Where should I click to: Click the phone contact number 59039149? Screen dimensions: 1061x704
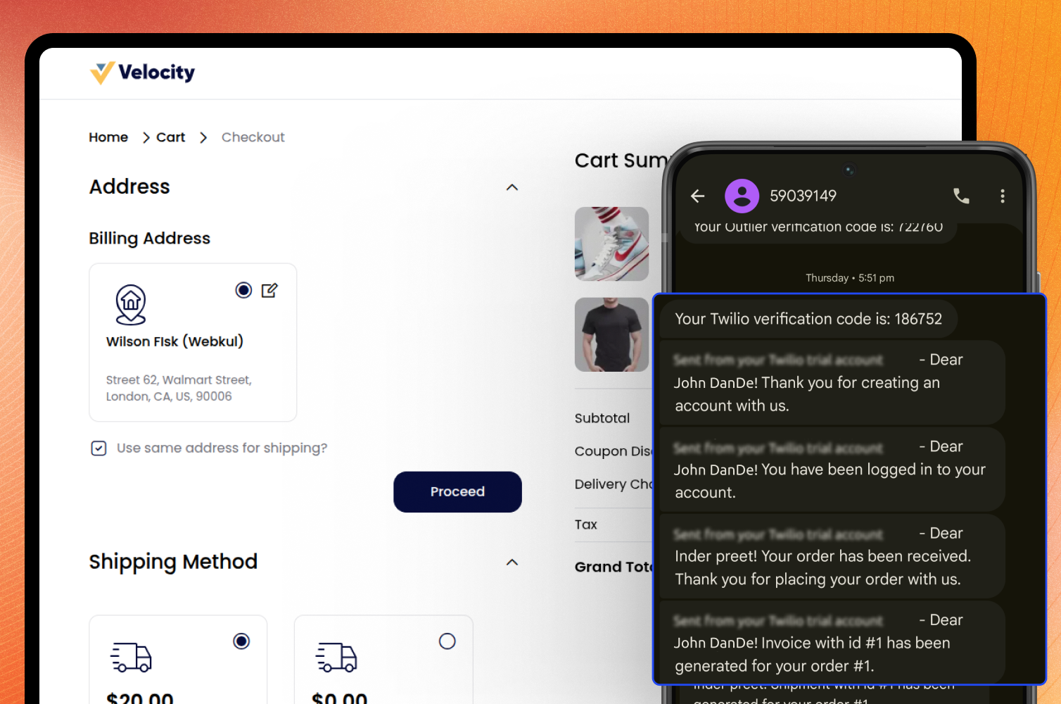[803, 196]
